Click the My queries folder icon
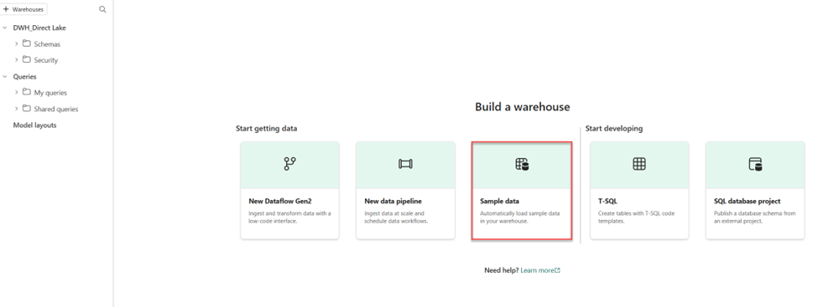This screenshot has width=818, height=307. (26, 92)
